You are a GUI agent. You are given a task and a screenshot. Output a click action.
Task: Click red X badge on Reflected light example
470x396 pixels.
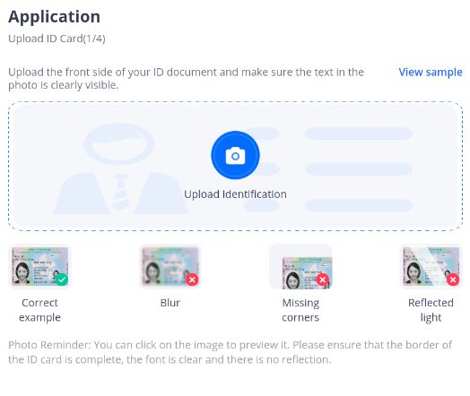click(x=453, y=280)
